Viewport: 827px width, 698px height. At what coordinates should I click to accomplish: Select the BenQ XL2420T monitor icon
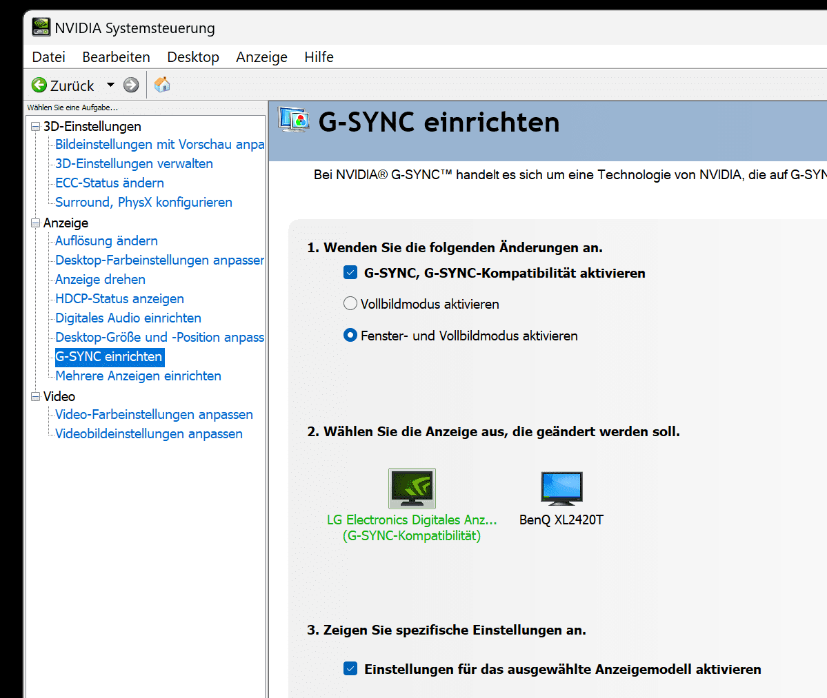561,489
